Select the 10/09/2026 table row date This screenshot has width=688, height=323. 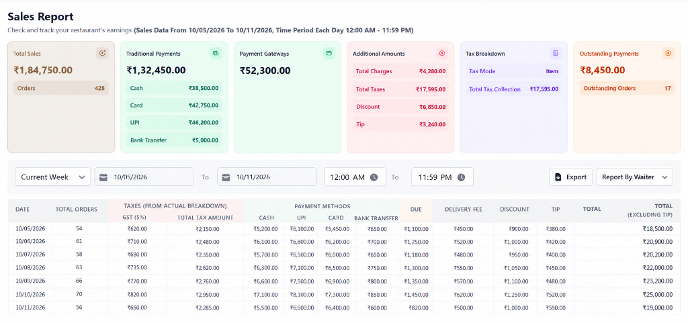point(30,281)
